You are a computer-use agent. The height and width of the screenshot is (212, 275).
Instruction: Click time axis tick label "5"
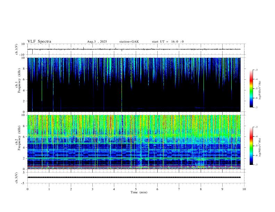pos(136,189)
